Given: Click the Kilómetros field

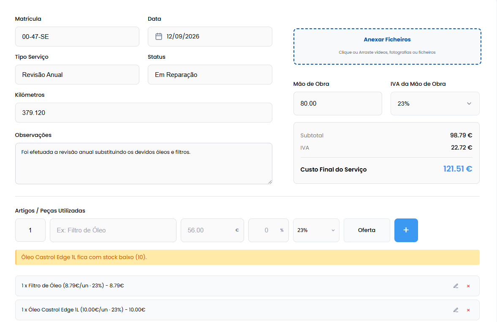Looking at the screenshot, I should [144, 113].
